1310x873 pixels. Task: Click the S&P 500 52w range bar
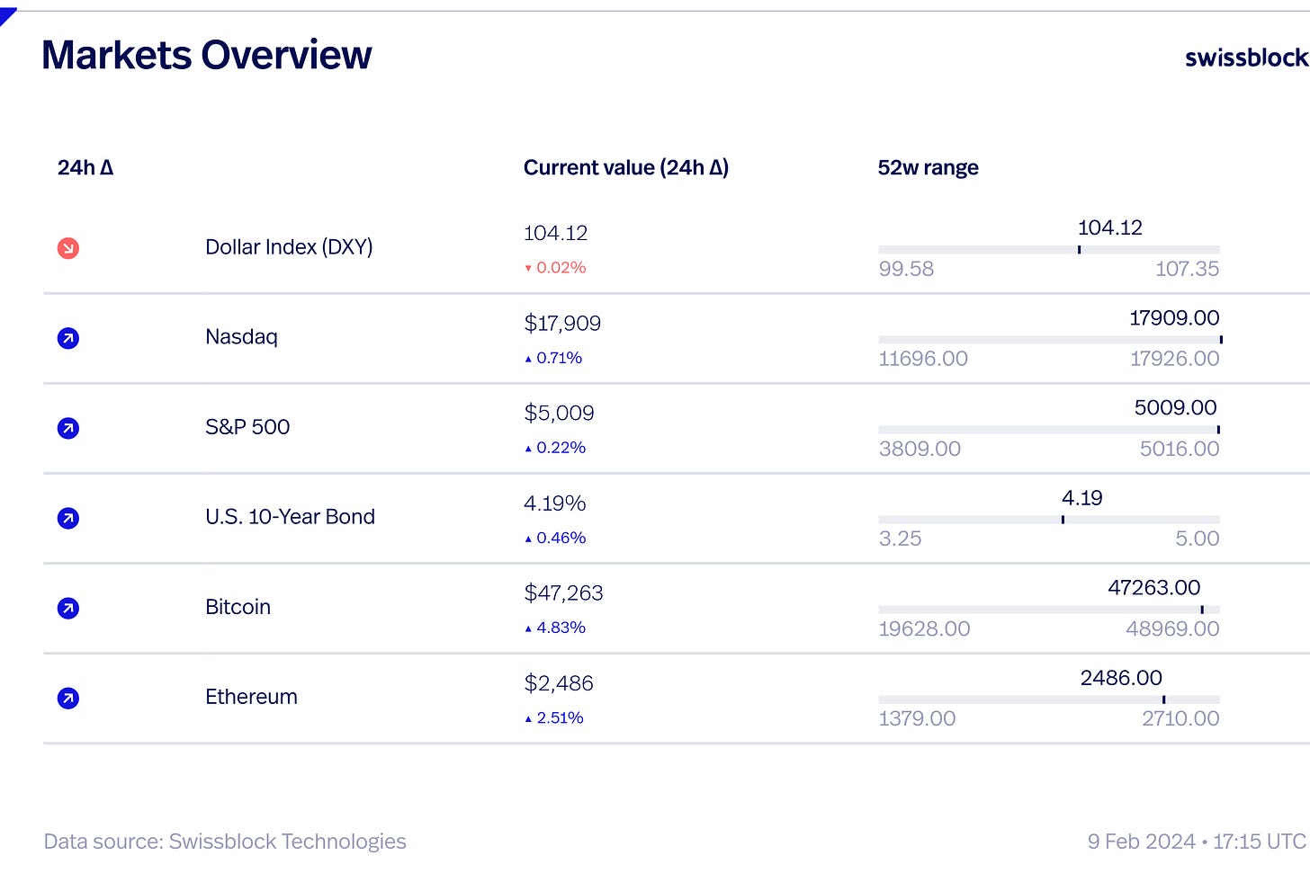coord(1049,429)
